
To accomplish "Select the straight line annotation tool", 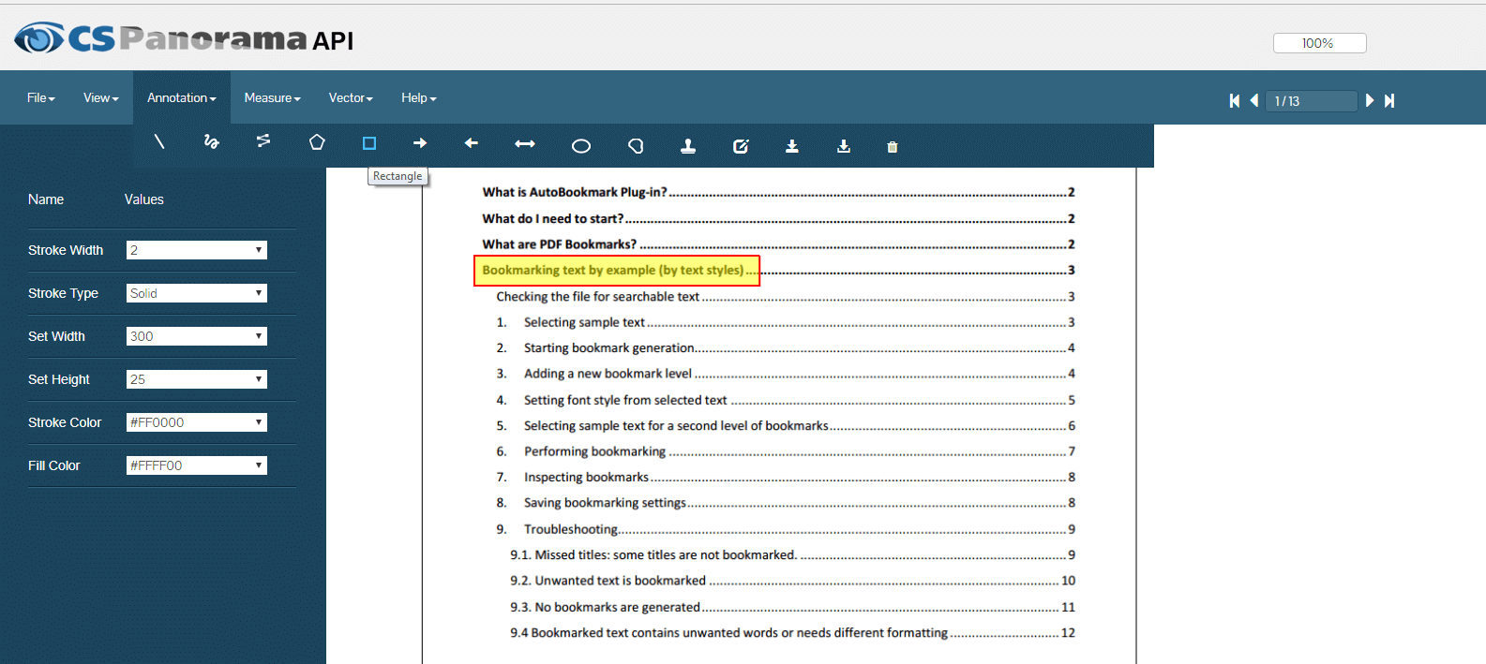I will click(159, 142).
